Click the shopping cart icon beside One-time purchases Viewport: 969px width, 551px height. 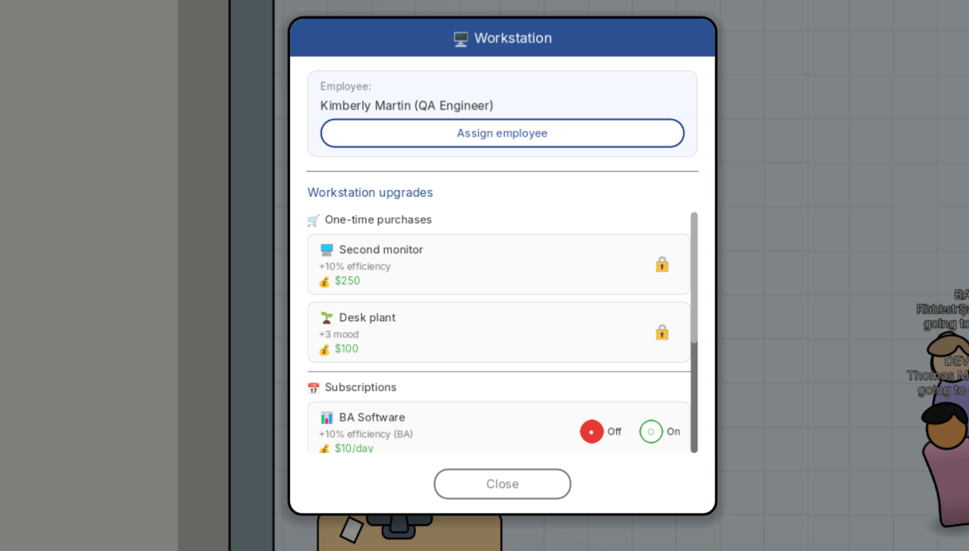coord(314,220)
